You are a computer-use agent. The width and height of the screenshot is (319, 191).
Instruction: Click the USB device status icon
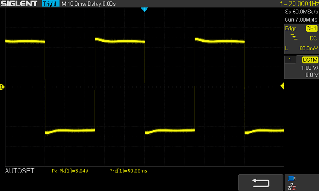coord(290,179)
